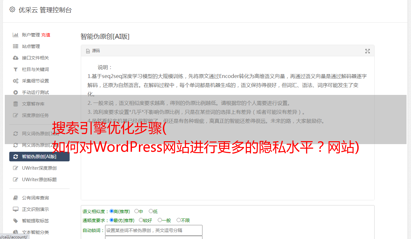Click the book icon for 公有词库查询

click(15, 198)
